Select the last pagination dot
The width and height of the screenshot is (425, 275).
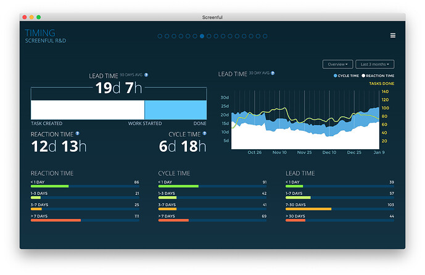265,36
